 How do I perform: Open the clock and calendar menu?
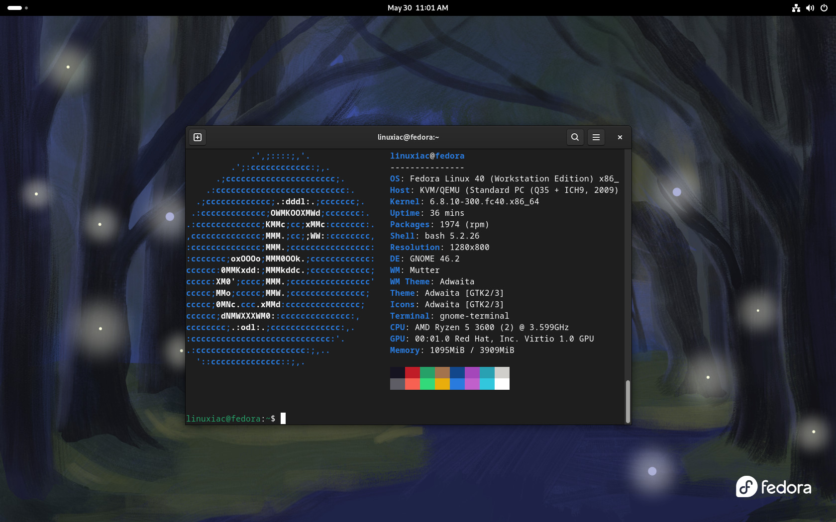418,8
